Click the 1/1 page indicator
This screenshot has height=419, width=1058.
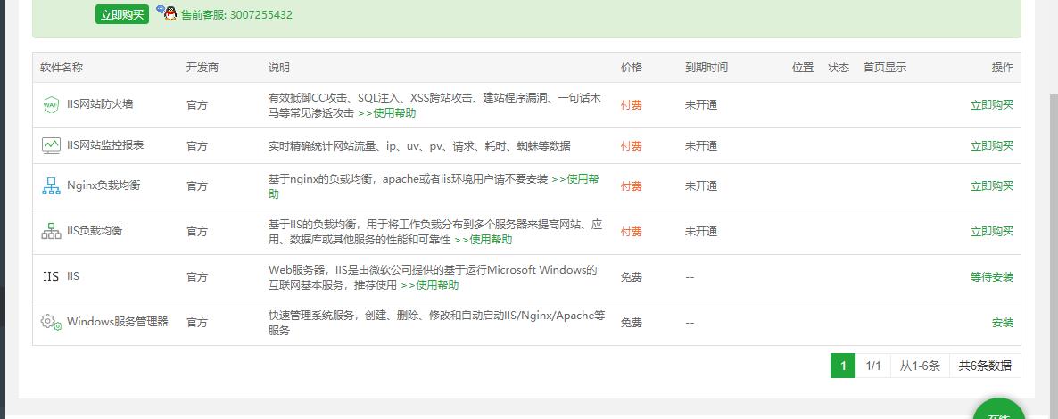[x=873, y=366]
